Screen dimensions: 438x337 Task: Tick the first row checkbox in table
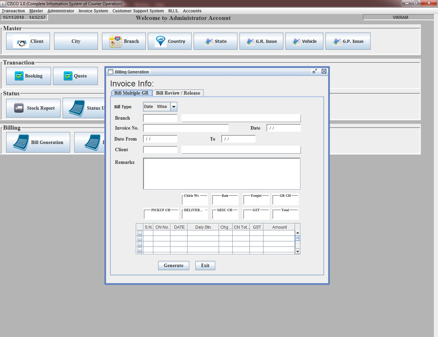pyautogui.click(x=140, y=233)
